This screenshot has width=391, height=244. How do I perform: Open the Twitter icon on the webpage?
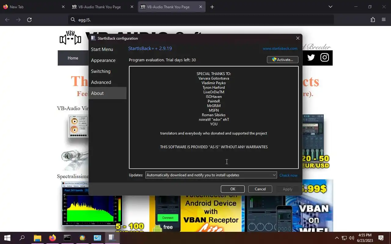[x=311, y=57]
